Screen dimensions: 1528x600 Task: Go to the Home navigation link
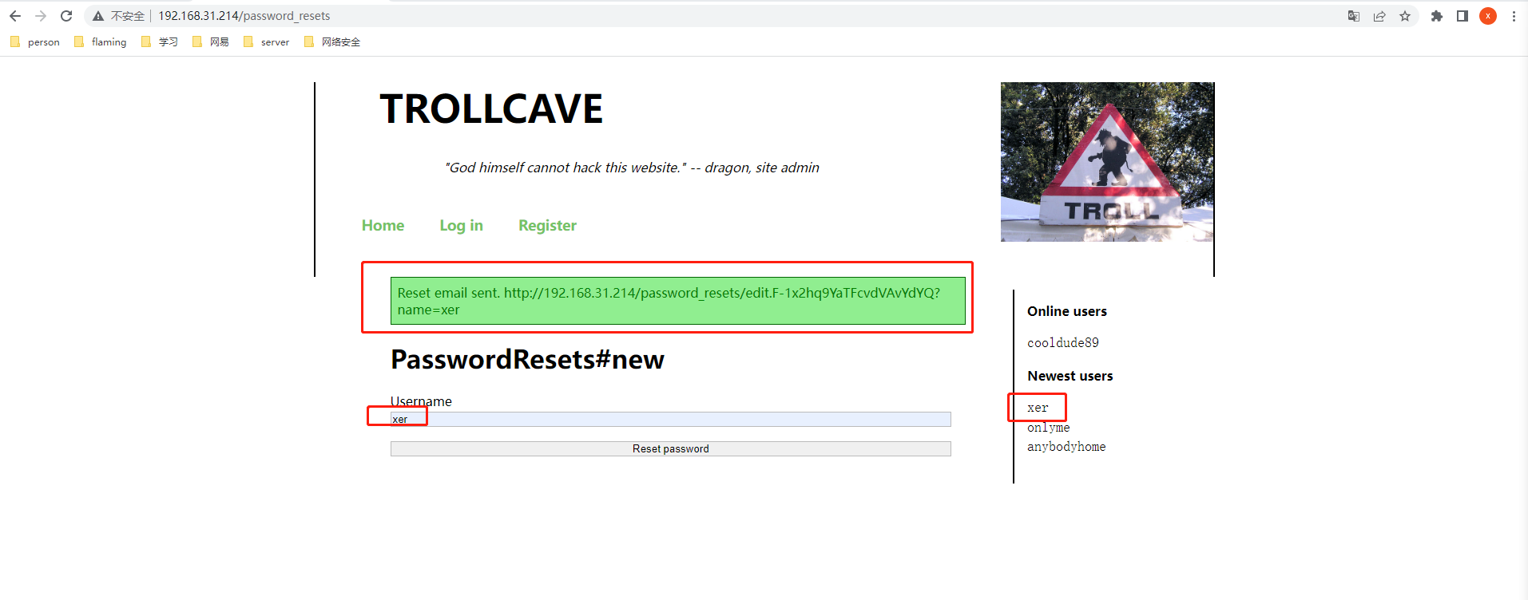[383, 226]
